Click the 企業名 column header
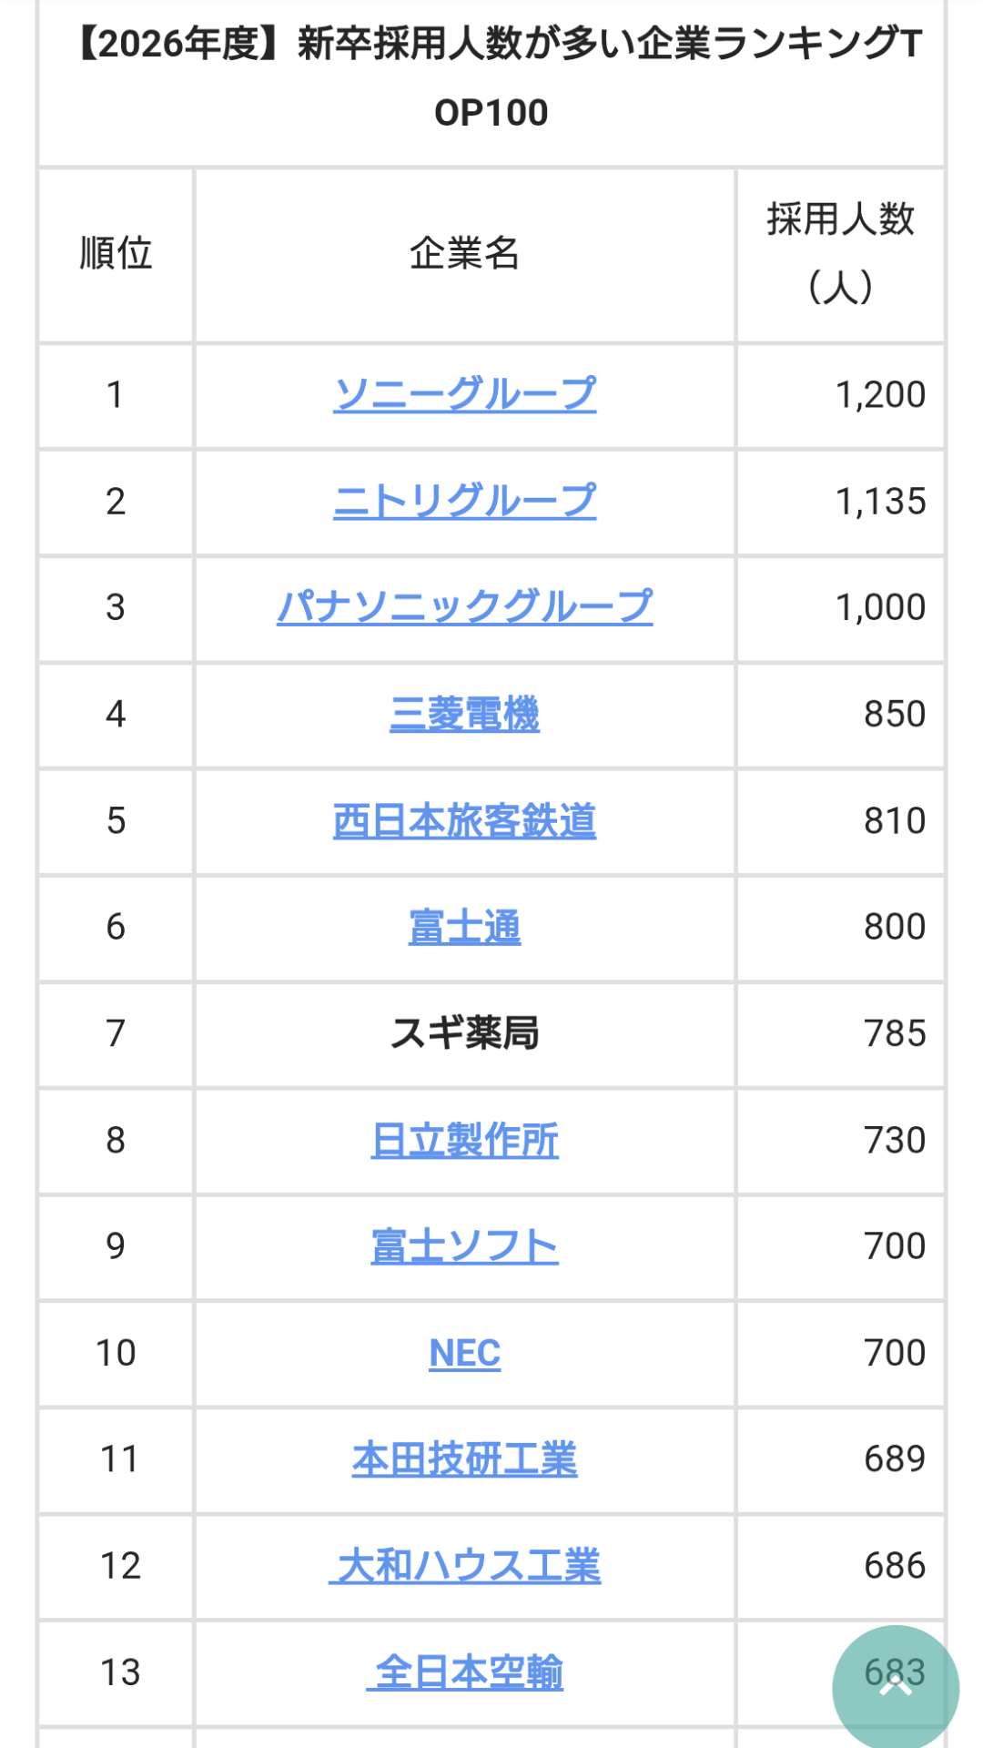 click(x=464, y=253)
